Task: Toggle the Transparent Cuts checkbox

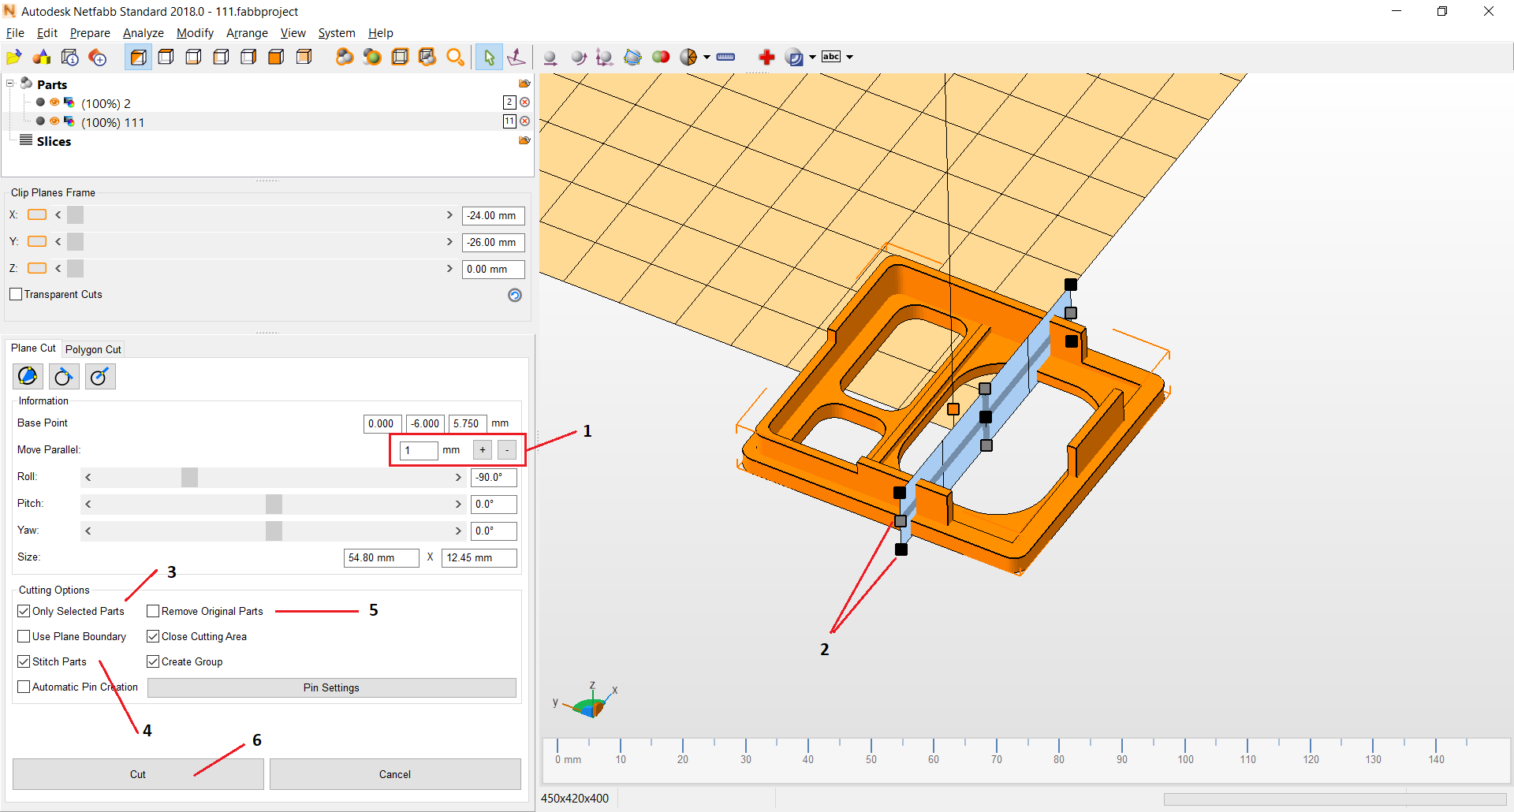Action: click(16, 294)
